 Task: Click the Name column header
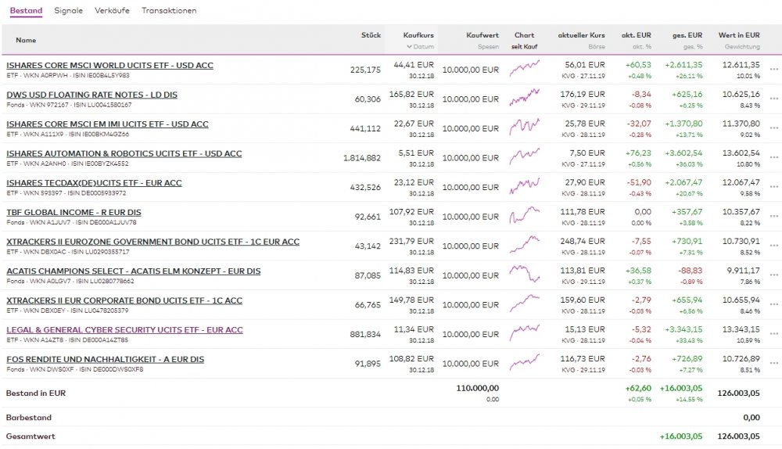26,40
